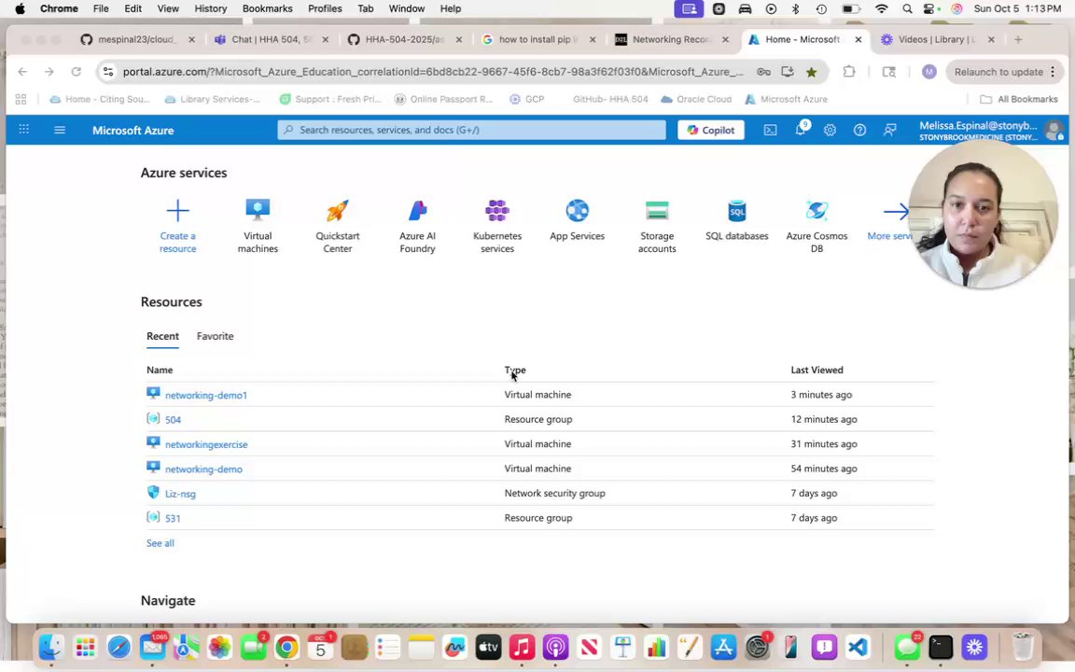Click the bookmark star in address bar
The height and width of the screenshot is (672, 1075).
pos(812,71)
